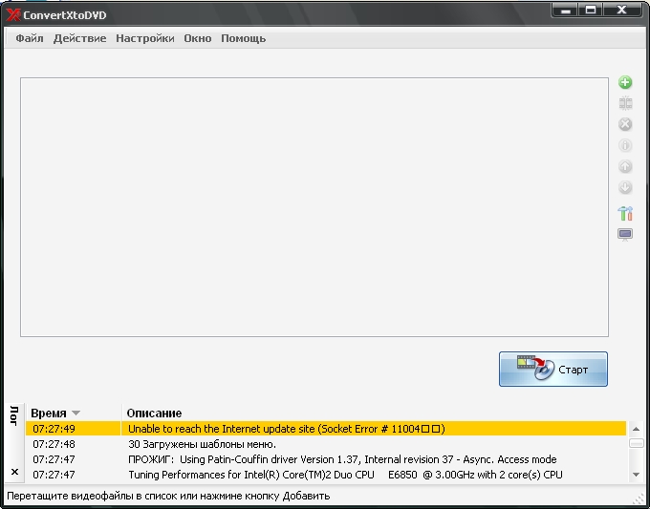Open settings via hammer tools icon
Viewport: 650px width, 509px height.
tap(625, 213)
